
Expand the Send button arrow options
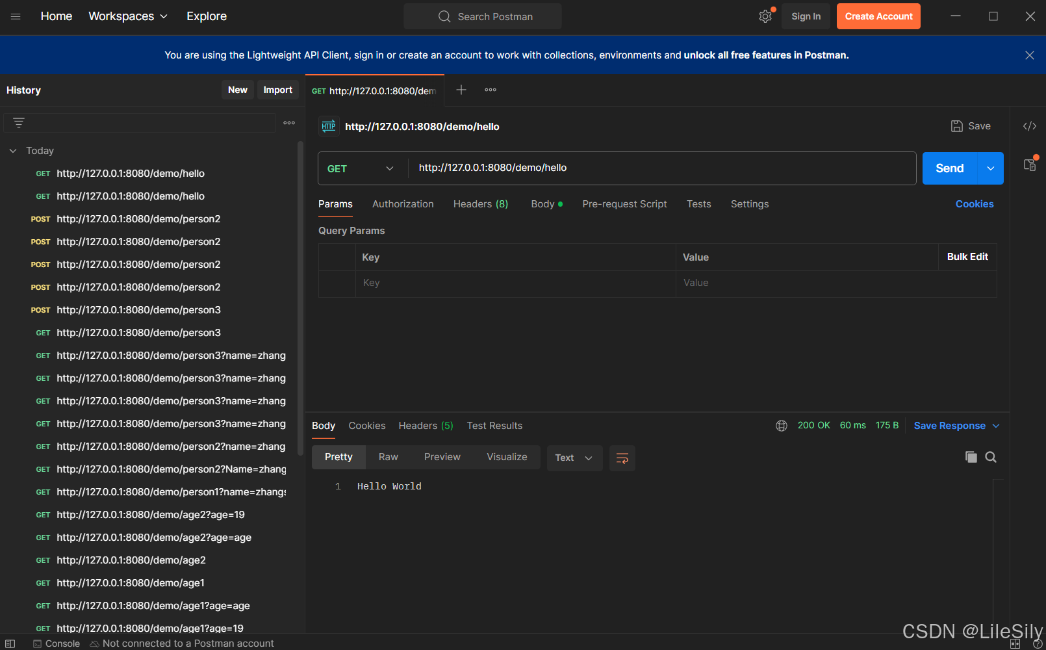(990, 168)
